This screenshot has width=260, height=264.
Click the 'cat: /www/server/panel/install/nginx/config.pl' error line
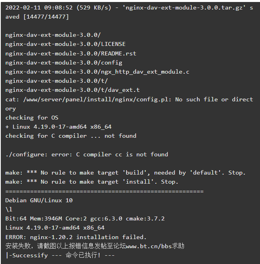tap(129, 104)
